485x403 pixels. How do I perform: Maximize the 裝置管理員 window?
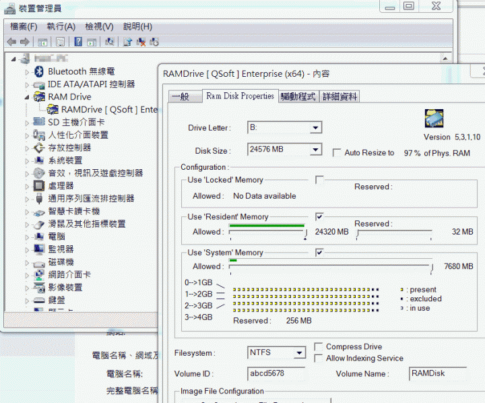click(x=409, y=6)
